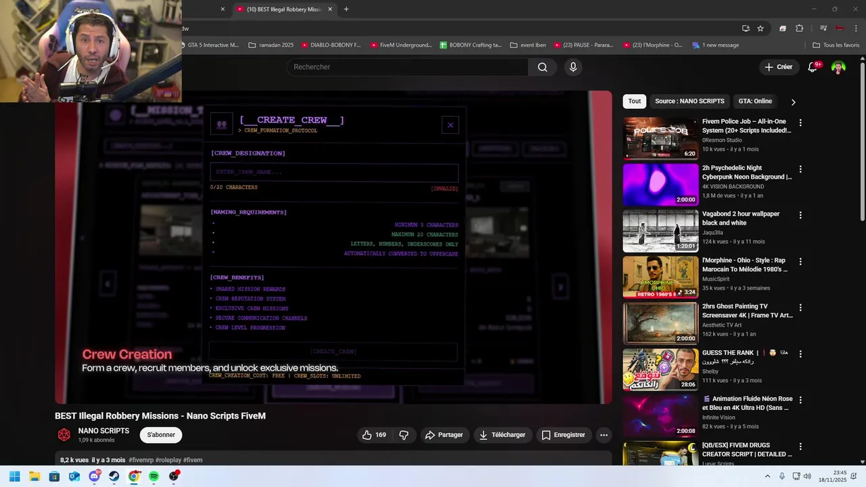Start voice search with microphone icon

pyautogui.click(x=573, y=67)
